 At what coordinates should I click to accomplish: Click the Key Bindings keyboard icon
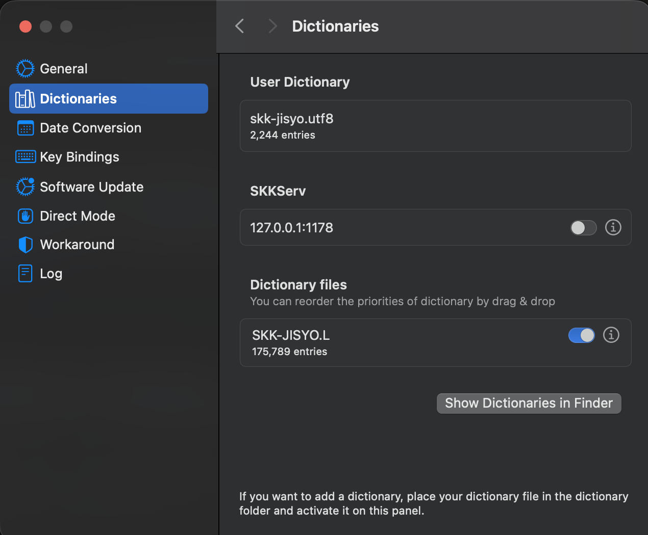(x=26, y=157)
